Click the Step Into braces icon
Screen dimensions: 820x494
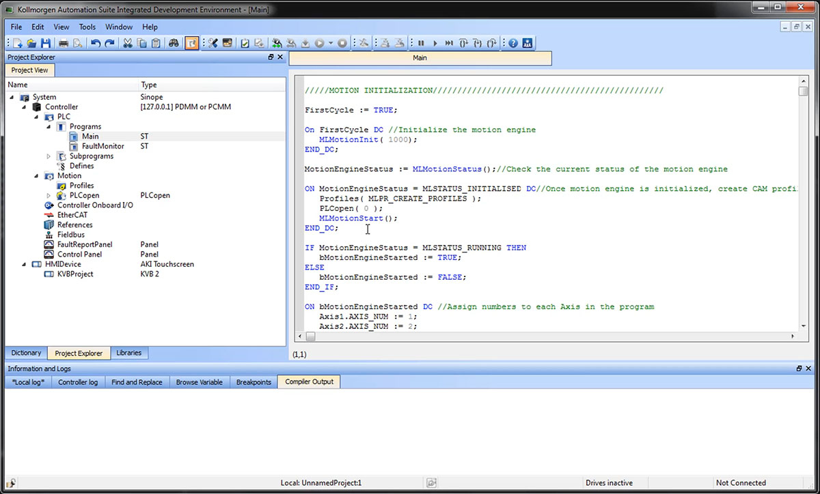pos(478,43)
